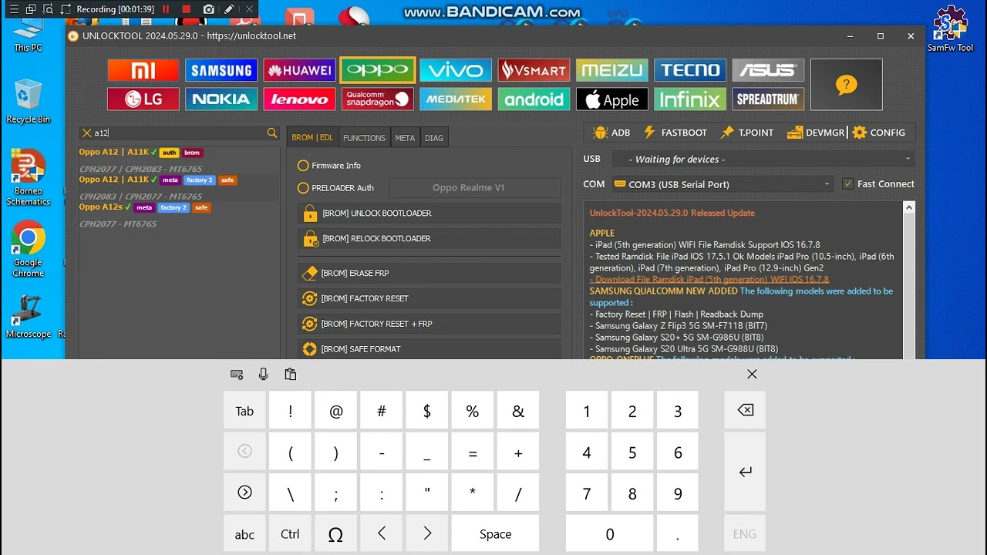Run [BROM] FACTORY RESET
The image size is (987, 555).
(x=429, y=298)
